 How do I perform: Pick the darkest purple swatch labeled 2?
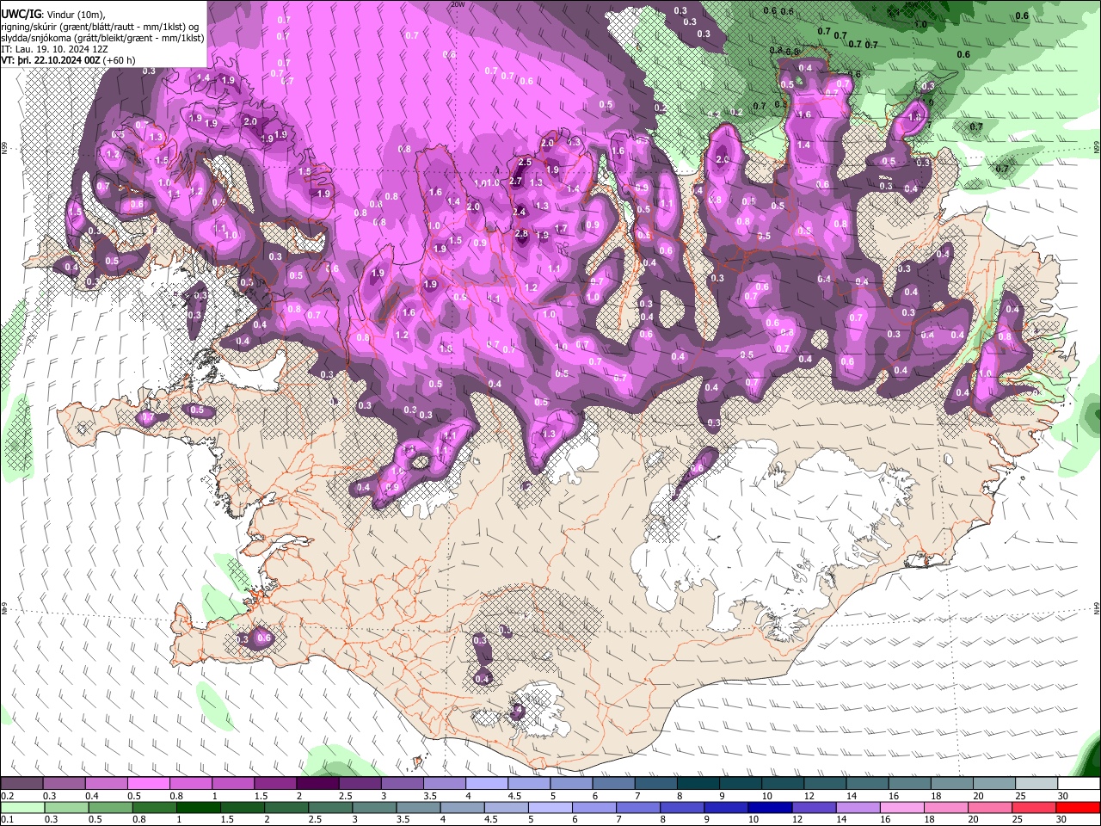click(x=317, y=784)
